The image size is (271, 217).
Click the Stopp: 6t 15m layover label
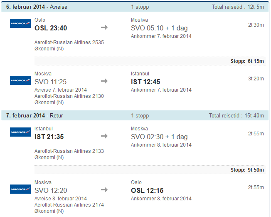pyautogui.click(x=247, y=61)
